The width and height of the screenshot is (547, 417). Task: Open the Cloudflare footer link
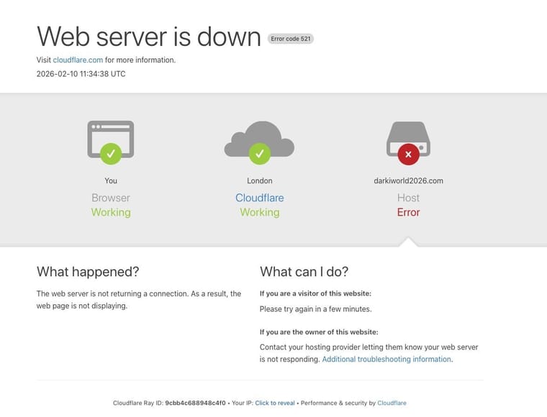tap(392, 403)
